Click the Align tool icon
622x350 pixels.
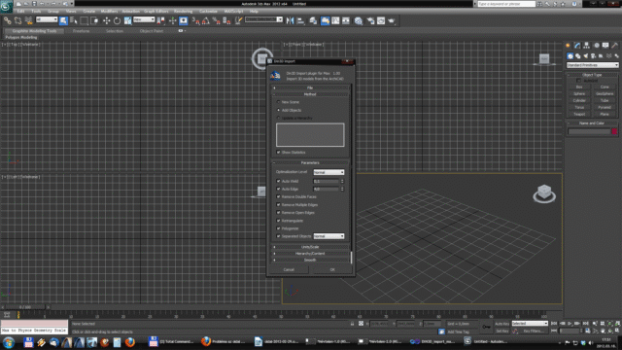pyautogui.click(x=300, y=20)
